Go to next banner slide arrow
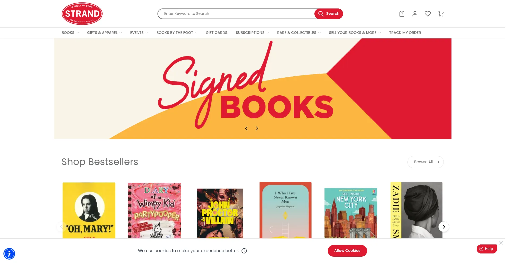 (257, 128)
